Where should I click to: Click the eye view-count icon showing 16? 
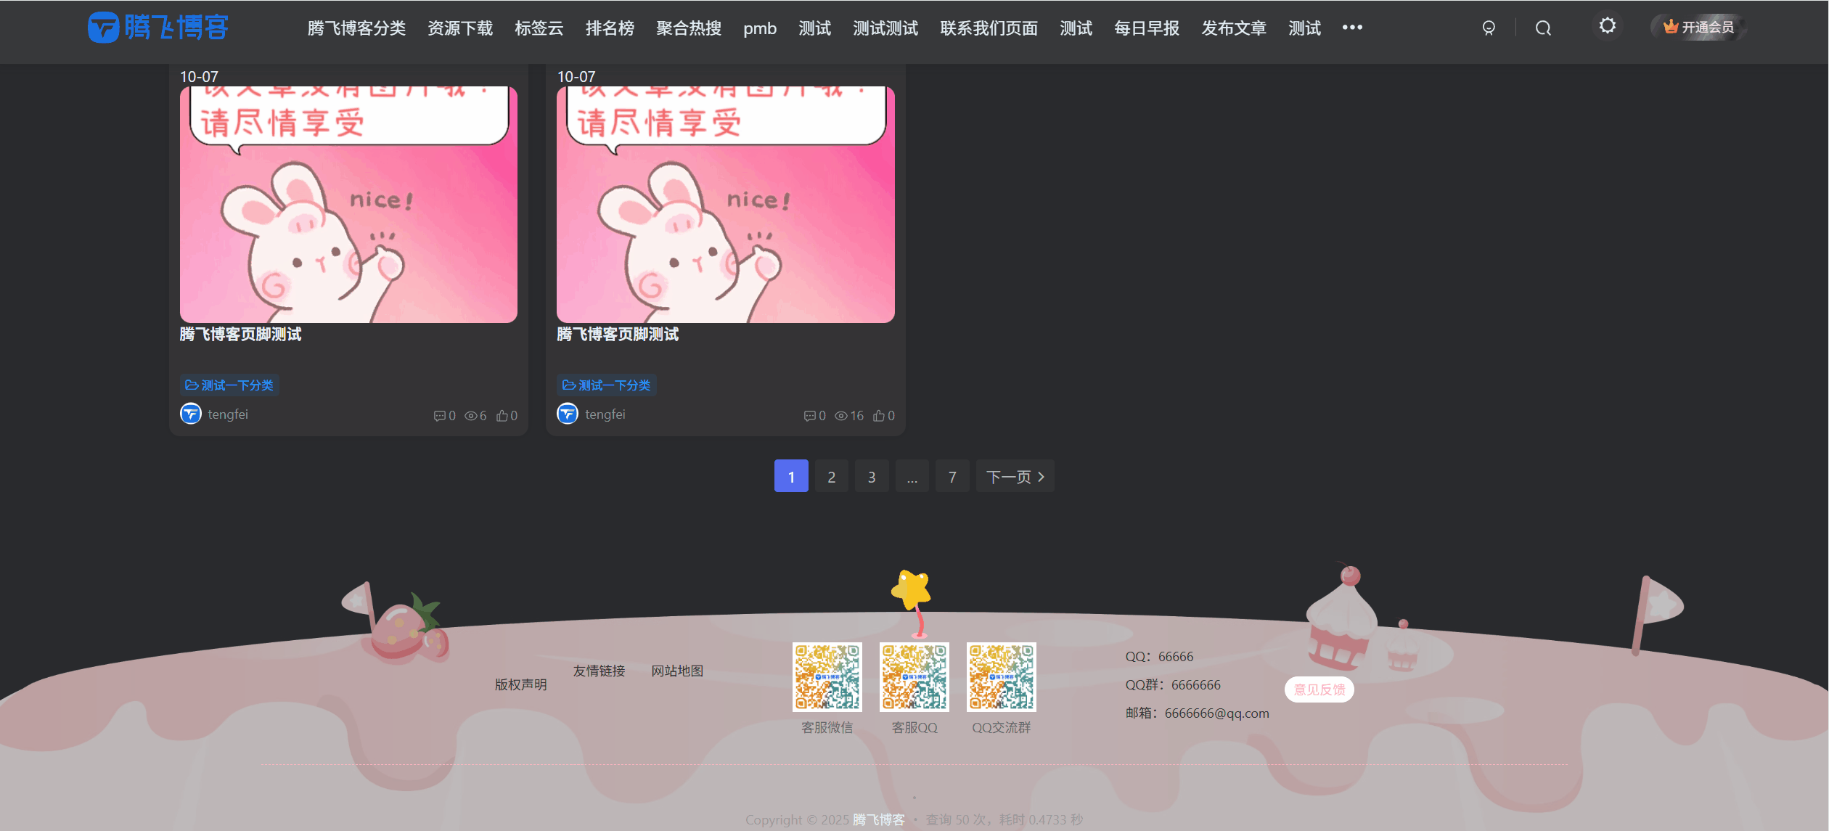(843, 415)
